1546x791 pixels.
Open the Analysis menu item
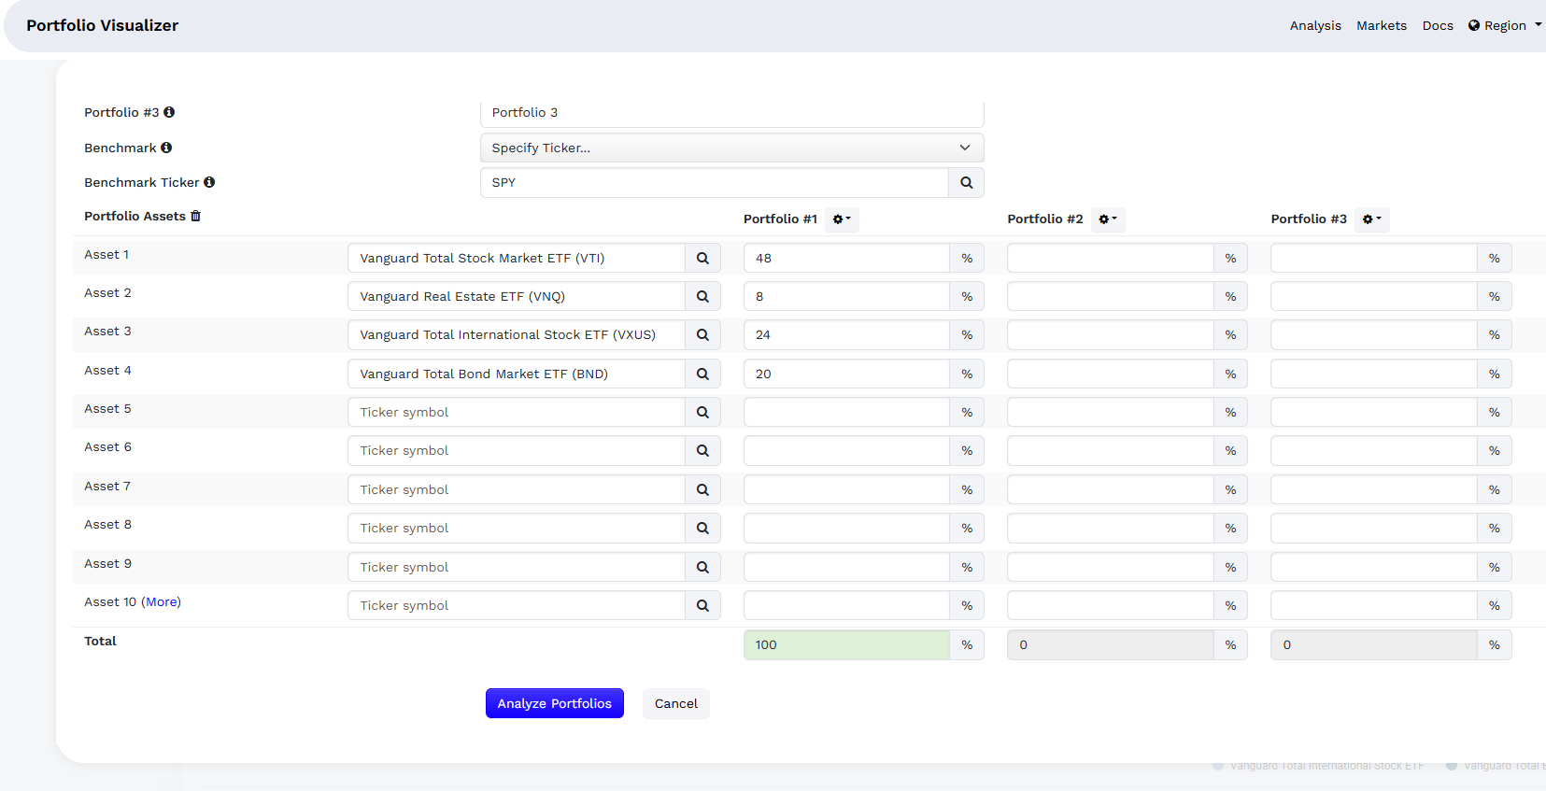[x=1314, y=26]
